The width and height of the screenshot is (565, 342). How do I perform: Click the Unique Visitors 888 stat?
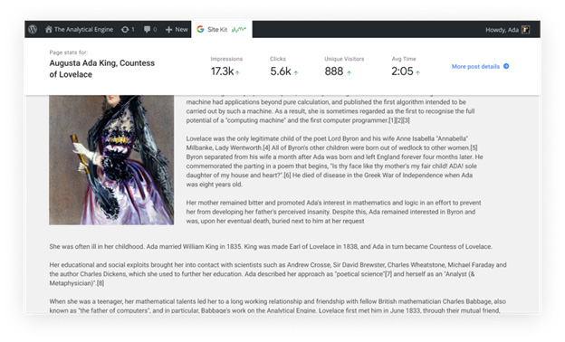tap(344, 66)
